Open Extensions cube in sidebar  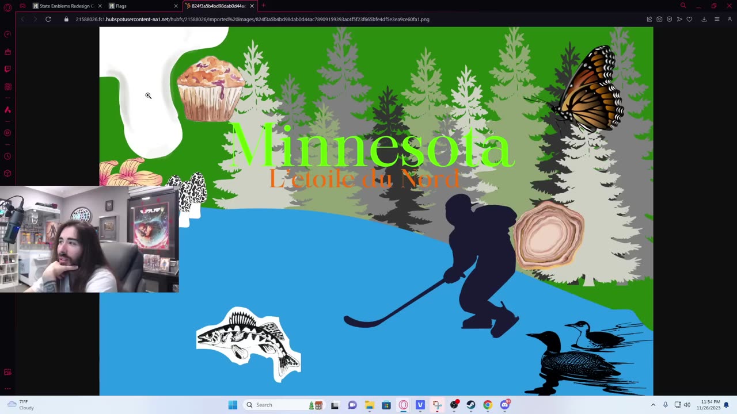7,173
